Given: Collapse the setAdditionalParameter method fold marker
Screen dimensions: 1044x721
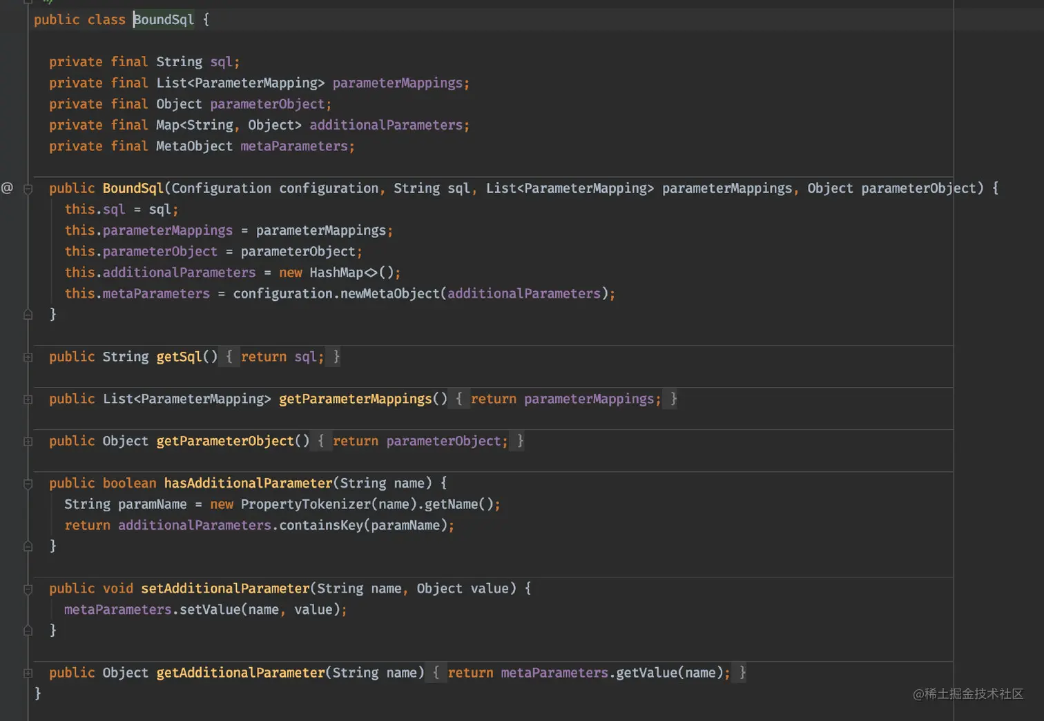Looking at the screenshot, I should coord(28,589).
